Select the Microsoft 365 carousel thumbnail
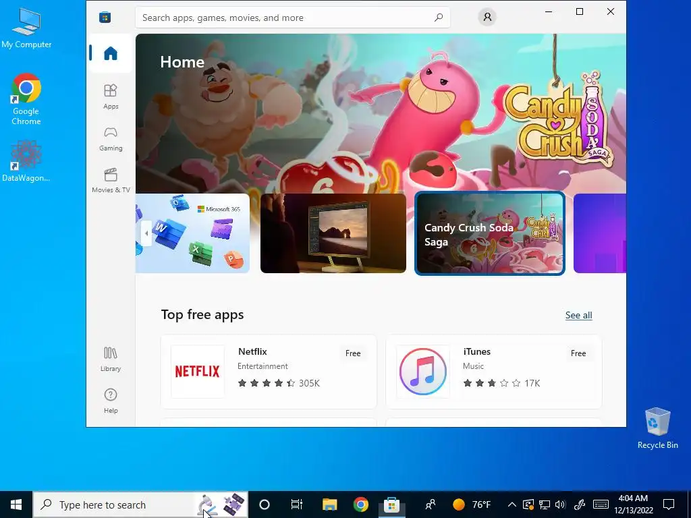691x518 pixels. pyautogui.click(x=192, y=233)
